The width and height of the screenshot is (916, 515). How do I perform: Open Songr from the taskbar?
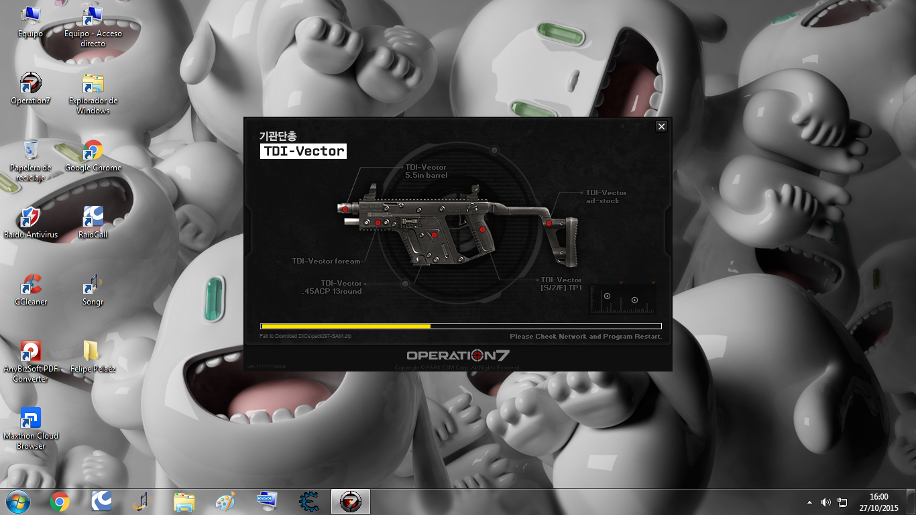[143, 501]
